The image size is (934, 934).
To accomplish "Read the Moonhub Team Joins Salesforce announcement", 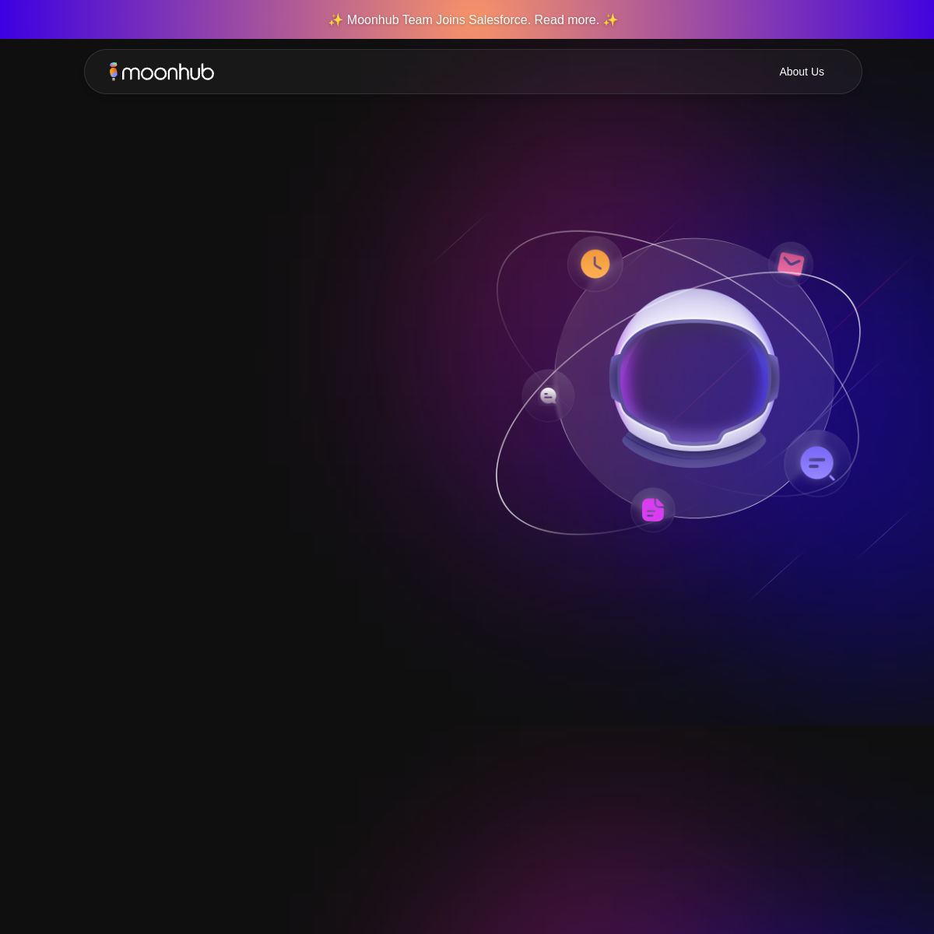I will click(473, 19).
